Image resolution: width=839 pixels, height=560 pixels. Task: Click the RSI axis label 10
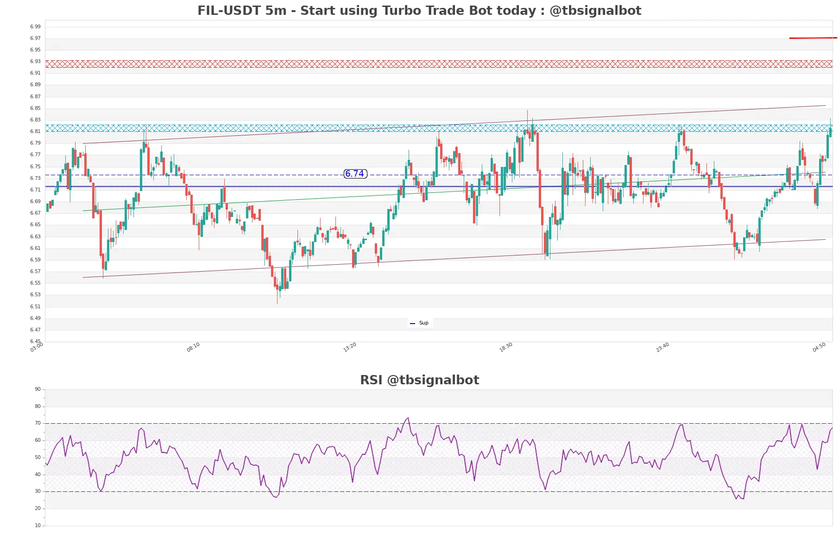[x=38, y=526]
